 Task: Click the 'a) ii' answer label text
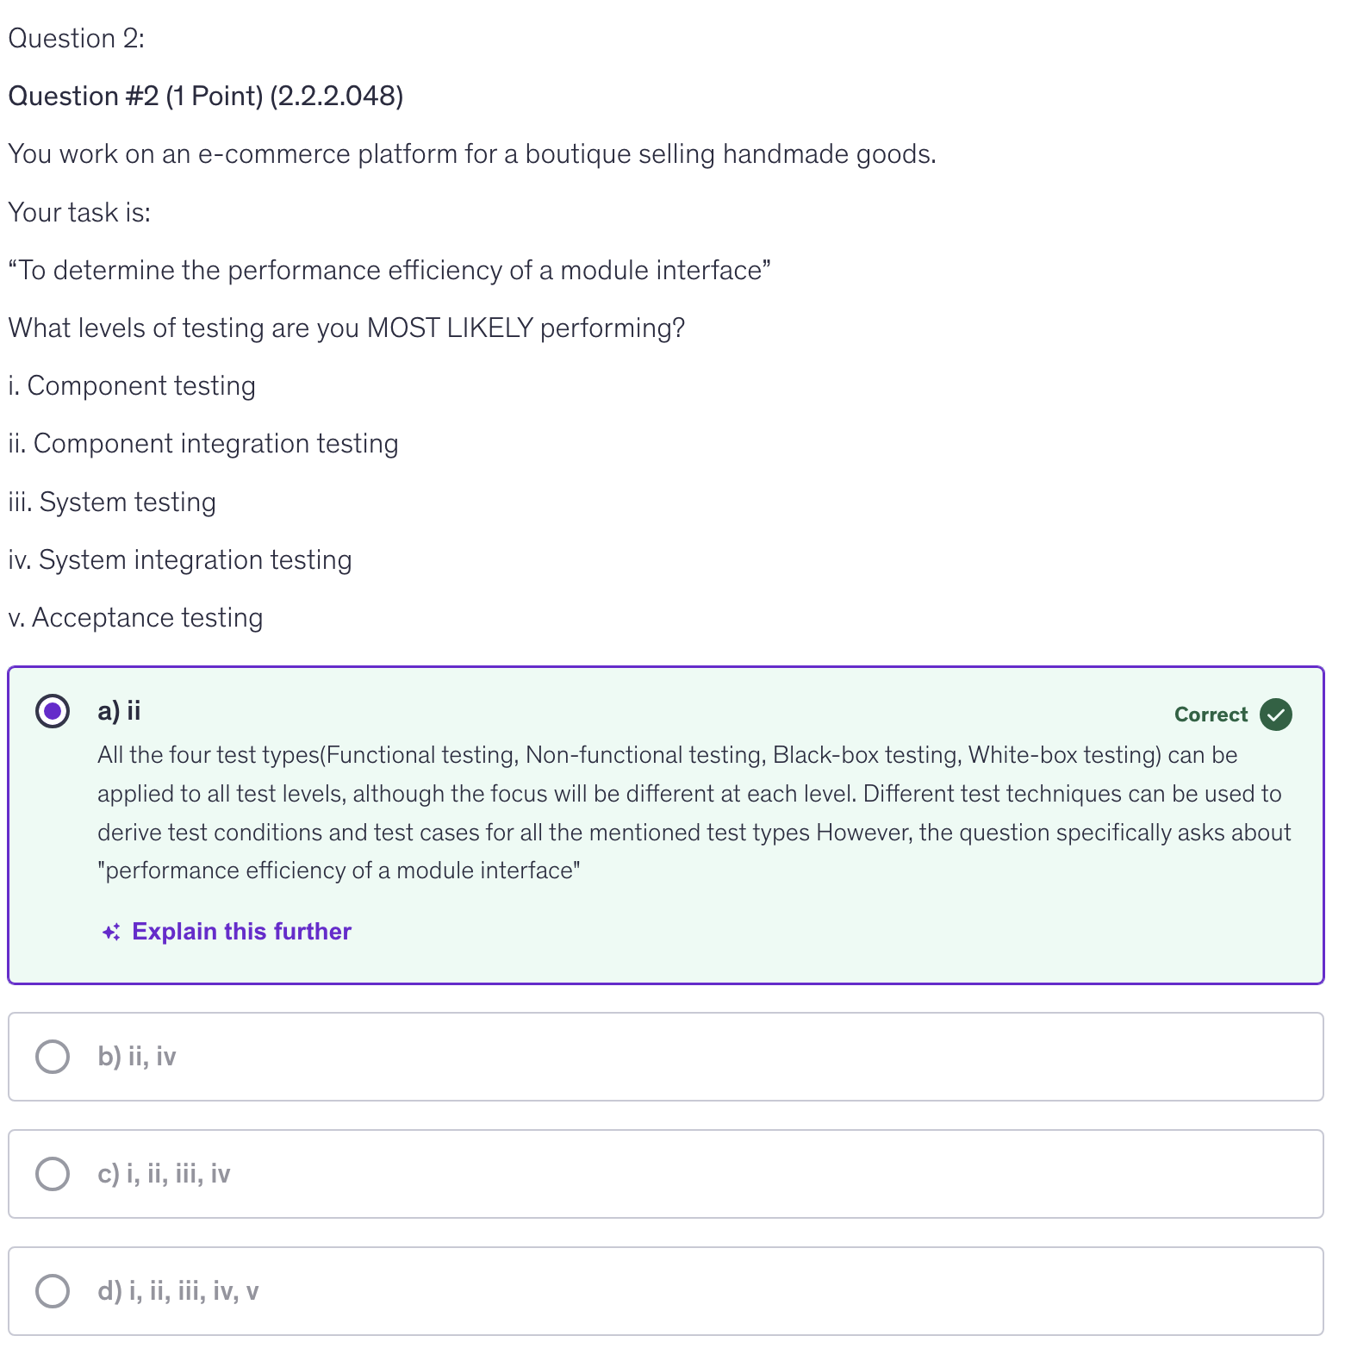click(119, 711)
